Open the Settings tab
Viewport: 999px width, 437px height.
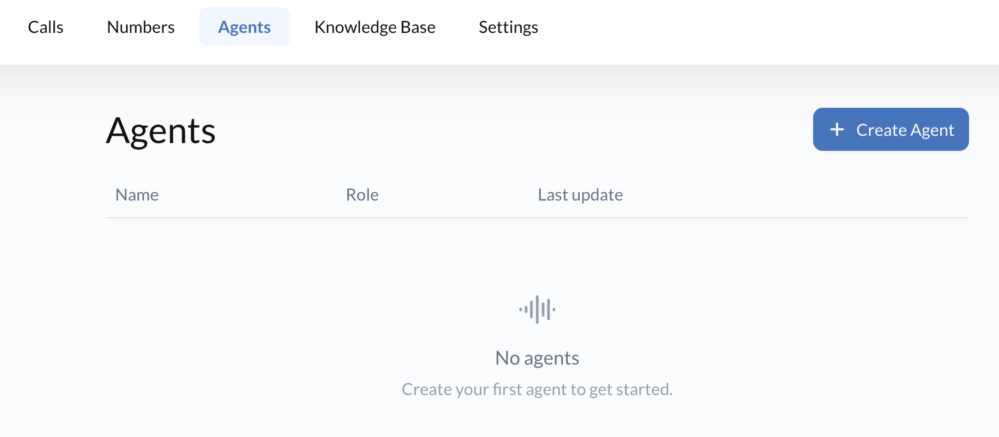(x=508, y=26)
